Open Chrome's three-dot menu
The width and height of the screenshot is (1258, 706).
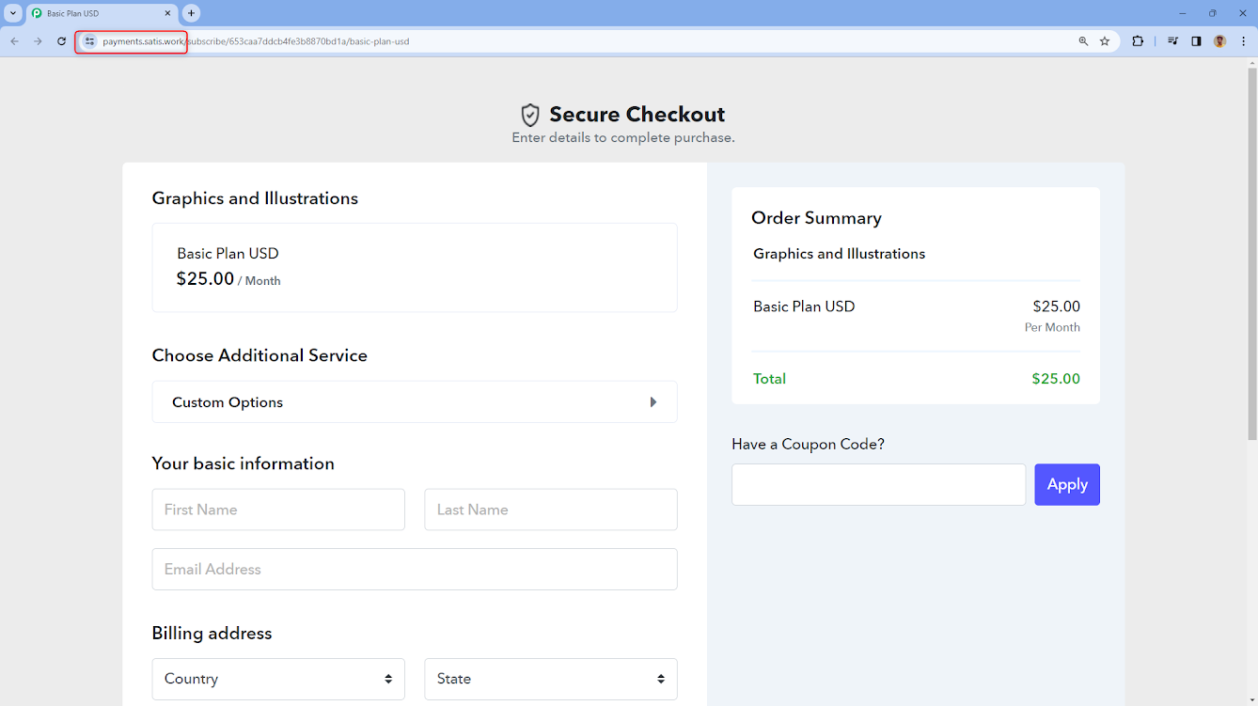tap(1243, 41)
